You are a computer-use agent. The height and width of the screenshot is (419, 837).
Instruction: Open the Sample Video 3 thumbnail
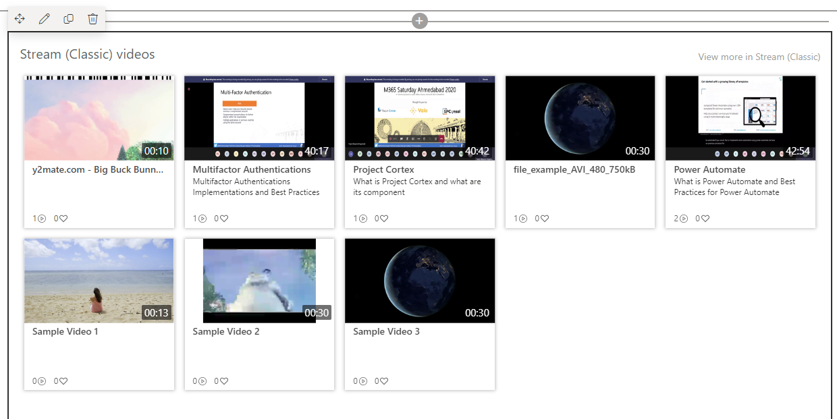point(419,281)
